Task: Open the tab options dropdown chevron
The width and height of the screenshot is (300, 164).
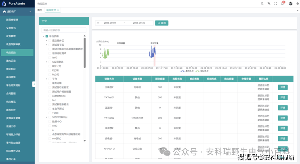Action: click(x=298, y=11)
